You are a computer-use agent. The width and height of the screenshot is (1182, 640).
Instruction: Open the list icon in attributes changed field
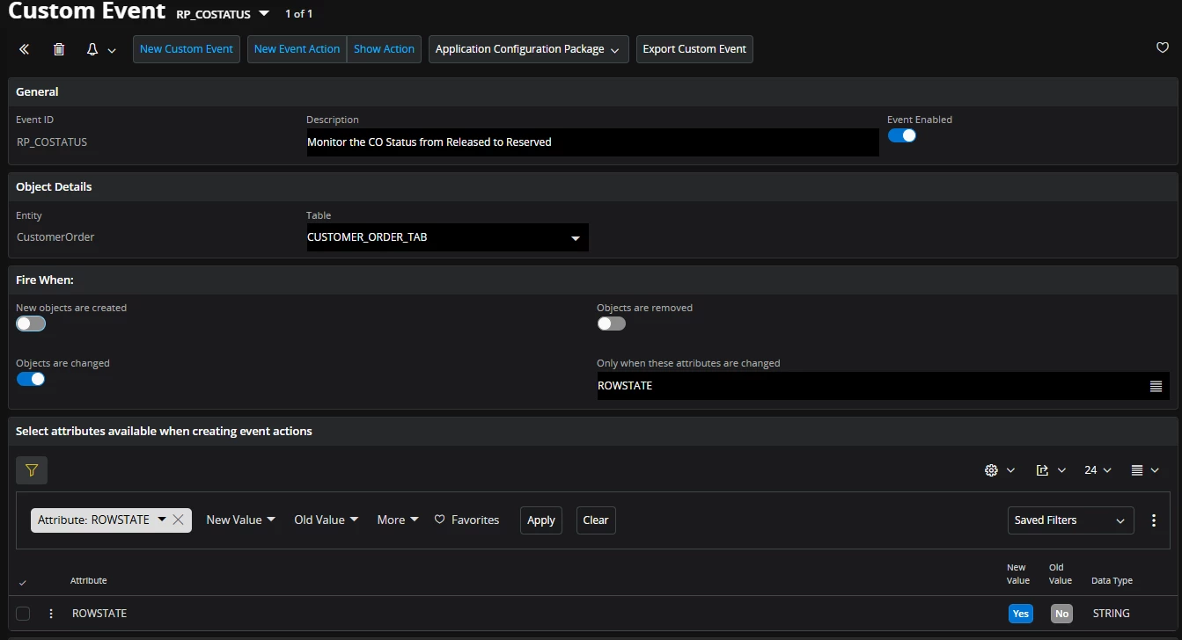coord(1156,386)
